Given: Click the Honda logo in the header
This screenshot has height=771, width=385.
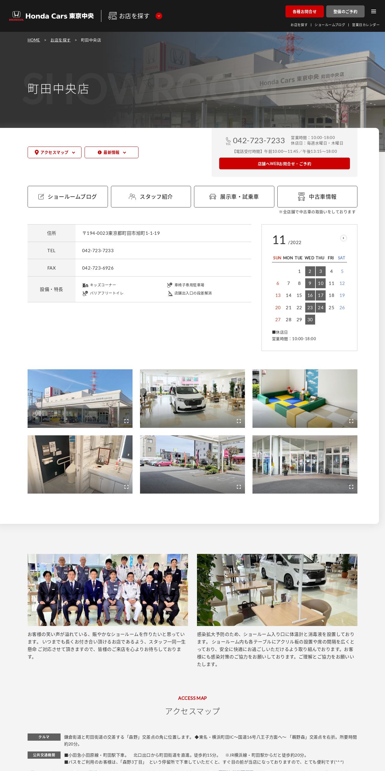Looking at the screenshot, I should click(16, 16).
